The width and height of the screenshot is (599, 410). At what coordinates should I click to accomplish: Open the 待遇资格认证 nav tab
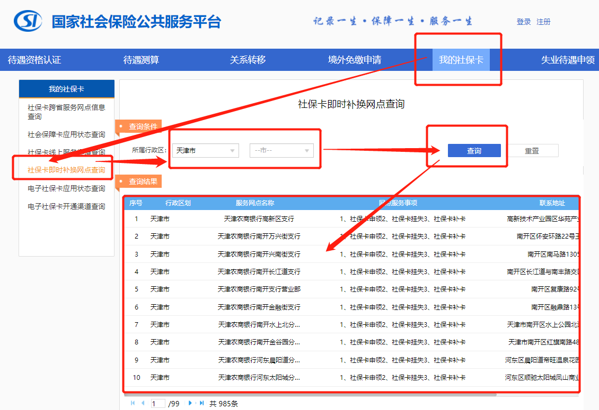pyautogui.click(x=34, y=60)
